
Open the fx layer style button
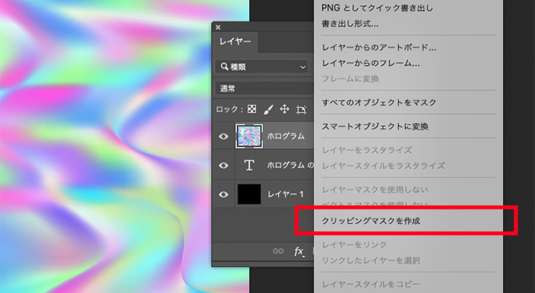pyautogui.click(x=299, y=252)
